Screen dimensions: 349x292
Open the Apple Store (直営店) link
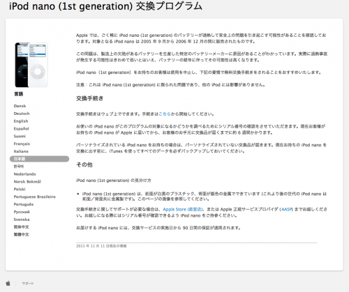coord(183,209)
